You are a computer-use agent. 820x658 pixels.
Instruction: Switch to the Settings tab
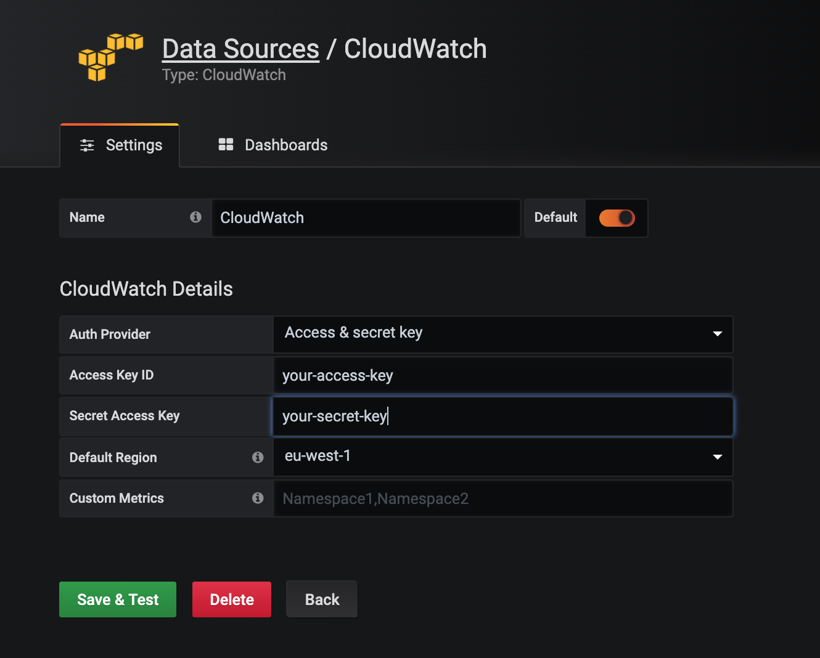point(120,145)
